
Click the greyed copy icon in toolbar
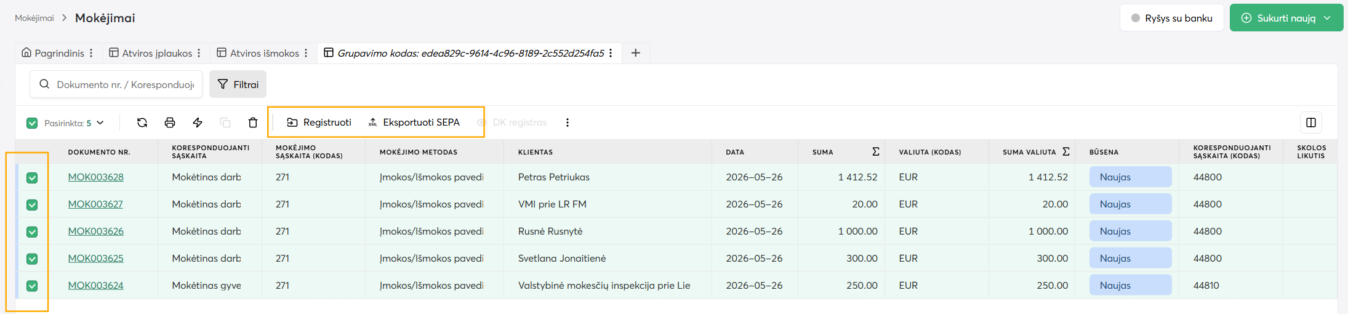tap(225, 123)
